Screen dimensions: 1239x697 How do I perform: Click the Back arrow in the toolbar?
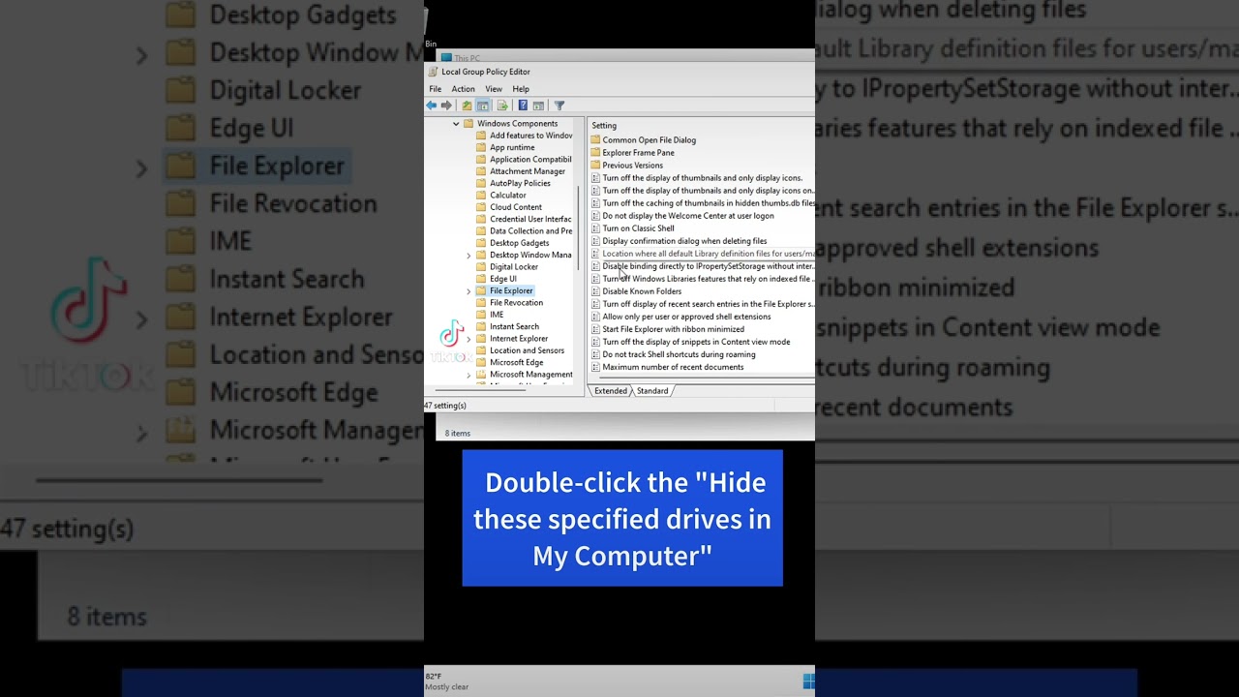pyautogui.click(x=431, y=106)
